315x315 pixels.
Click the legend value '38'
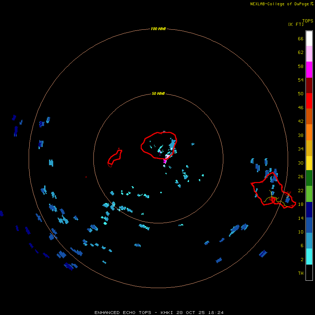click(301, 135)
